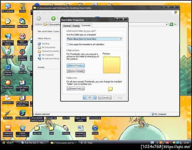Open the WinZip desktop icon
192x150 pixels.
22,7
